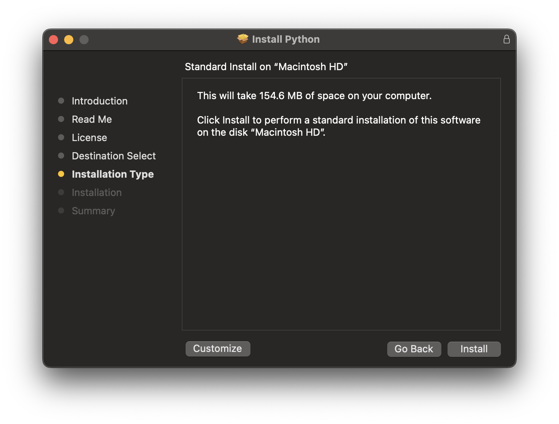
Task: Open the Customize installation options
Action: (218, 349)
